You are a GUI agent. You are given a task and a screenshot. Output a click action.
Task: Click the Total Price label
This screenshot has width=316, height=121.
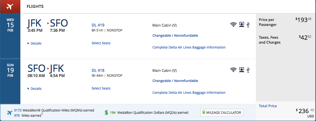(x=268, y=106)
